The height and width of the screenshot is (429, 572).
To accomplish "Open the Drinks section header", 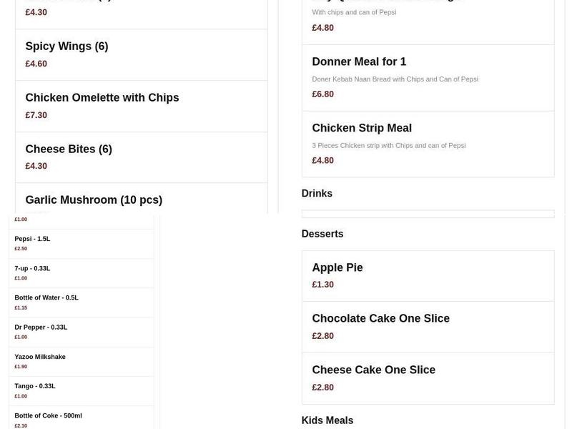I will pyautogui.click(x=317, y=193).
